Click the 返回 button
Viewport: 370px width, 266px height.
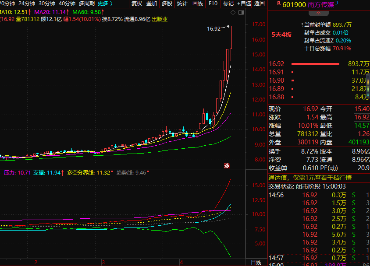tap(260, 3)
